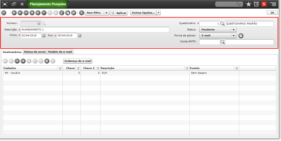The height and width of the screenshot is (141, 281).
Task: Switch to the Status de envio tab
Action: 35,52
